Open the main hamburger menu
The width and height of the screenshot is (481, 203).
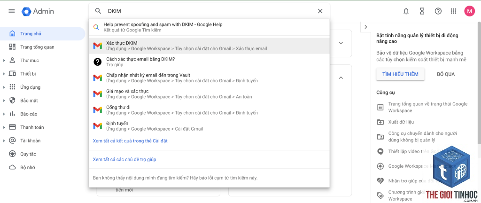tap(12, 11)
